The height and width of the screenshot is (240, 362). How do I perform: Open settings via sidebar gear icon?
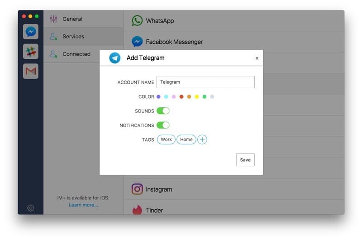point(30,208)
